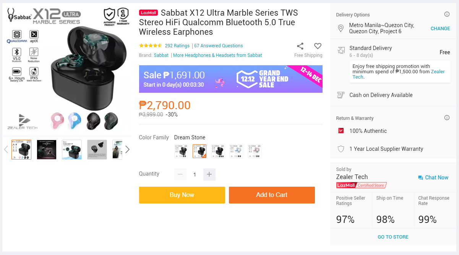Click the share icon
Screen dimensions: 459x255
pos(300,46)
